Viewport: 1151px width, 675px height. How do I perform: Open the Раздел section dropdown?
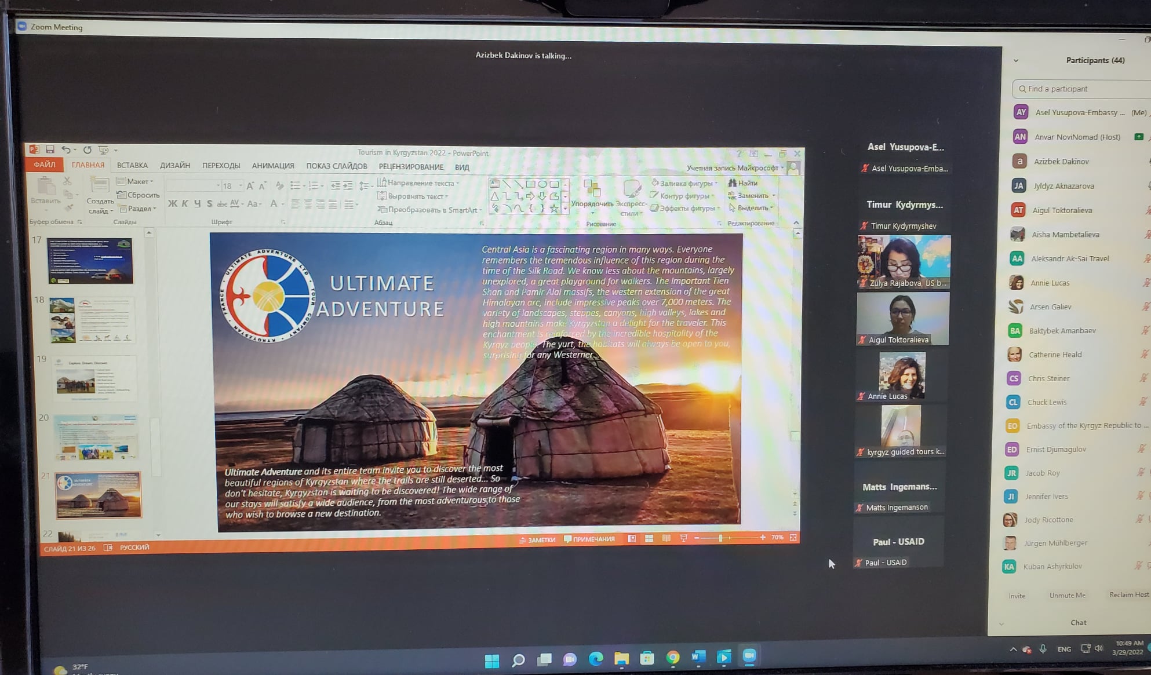point(138,209)
